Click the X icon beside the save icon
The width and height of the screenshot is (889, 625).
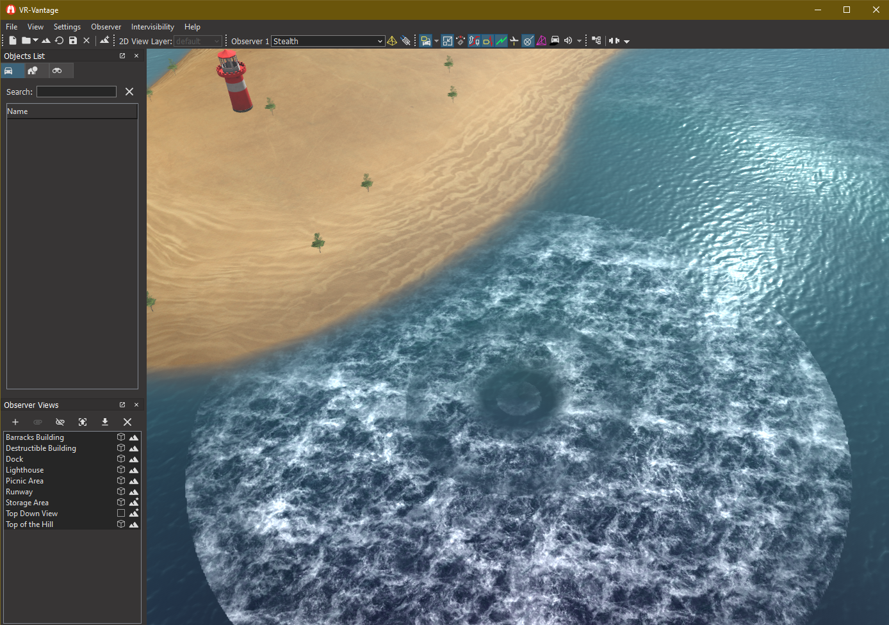[86, 40]
